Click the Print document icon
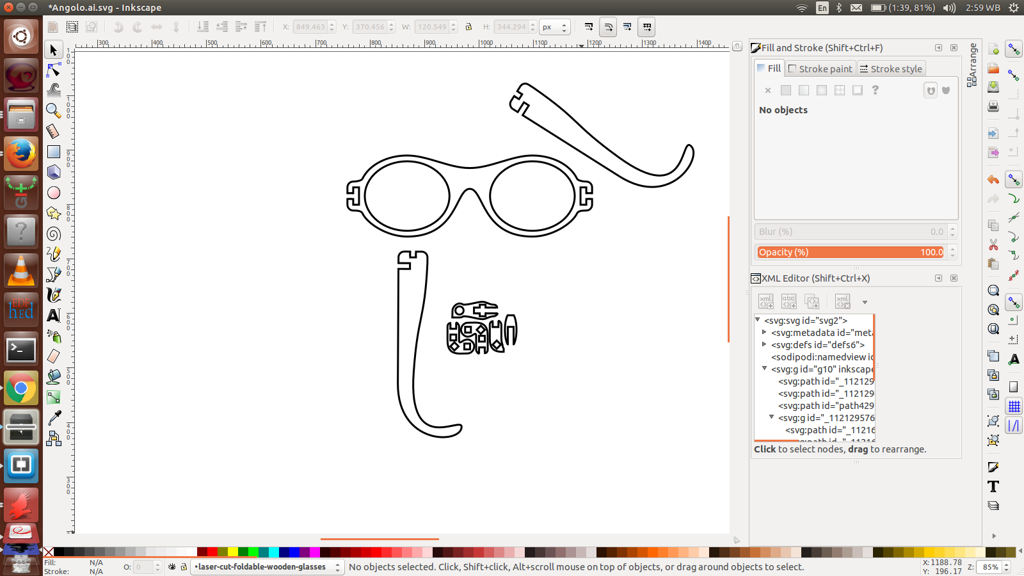 coord(993,106)
